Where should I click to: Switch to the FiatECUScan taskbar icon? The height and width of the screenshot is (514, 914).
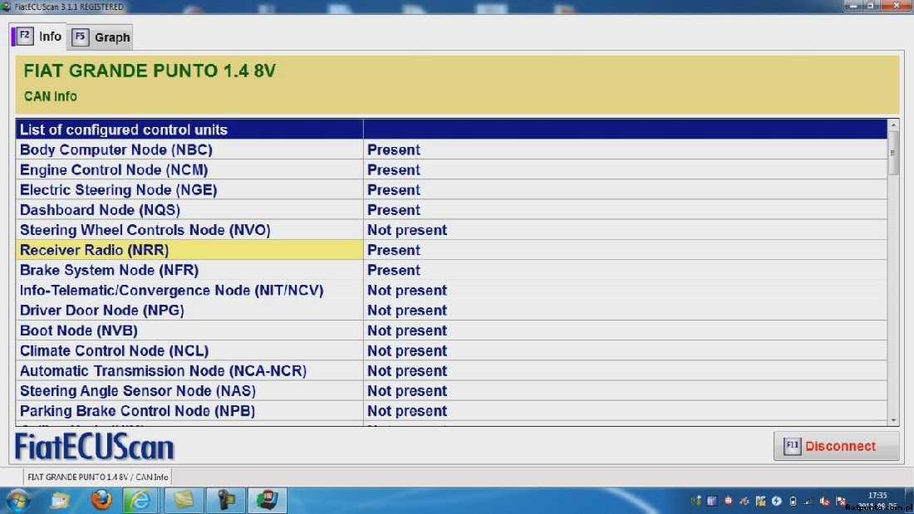(x=267, y=501)
